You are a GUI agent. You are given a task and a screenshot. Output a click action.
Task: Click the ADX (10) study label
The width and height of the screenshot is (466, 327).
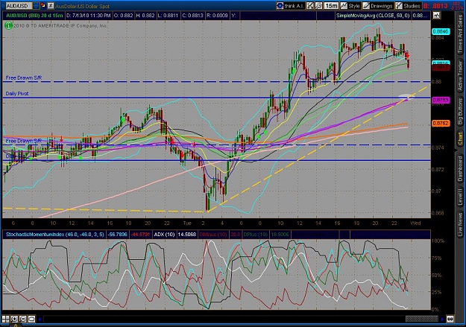(164, 235)
